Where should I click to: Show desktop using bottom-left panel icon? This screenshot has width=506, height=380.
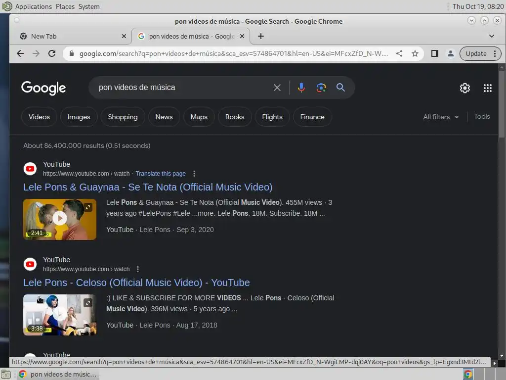click(x=6, y=374)
